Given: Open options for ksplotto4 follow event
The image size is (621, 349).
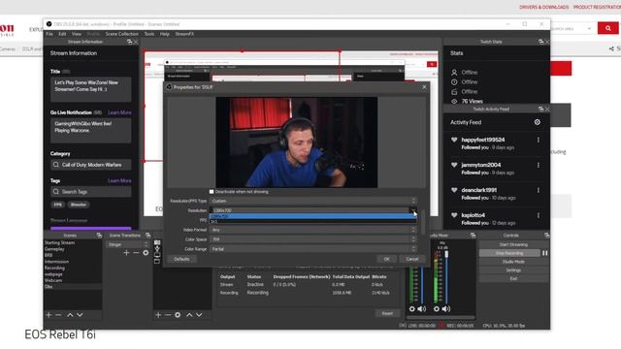Looking at the screenshot, I should pos(539,215).
